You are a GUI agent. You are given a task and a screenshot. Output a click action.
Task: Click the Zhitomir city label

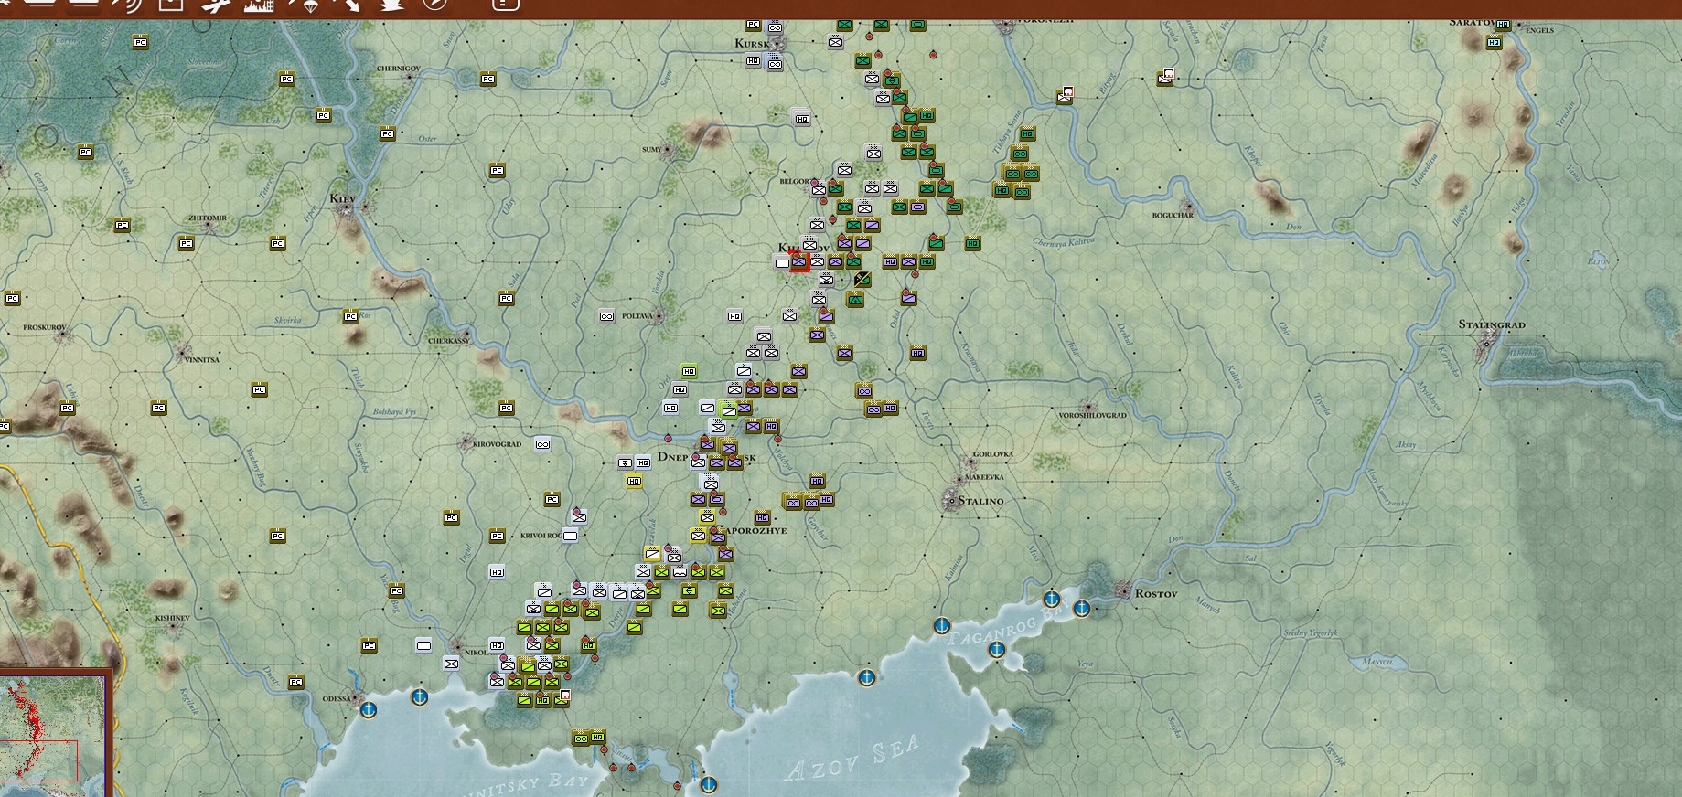(208, 218)
